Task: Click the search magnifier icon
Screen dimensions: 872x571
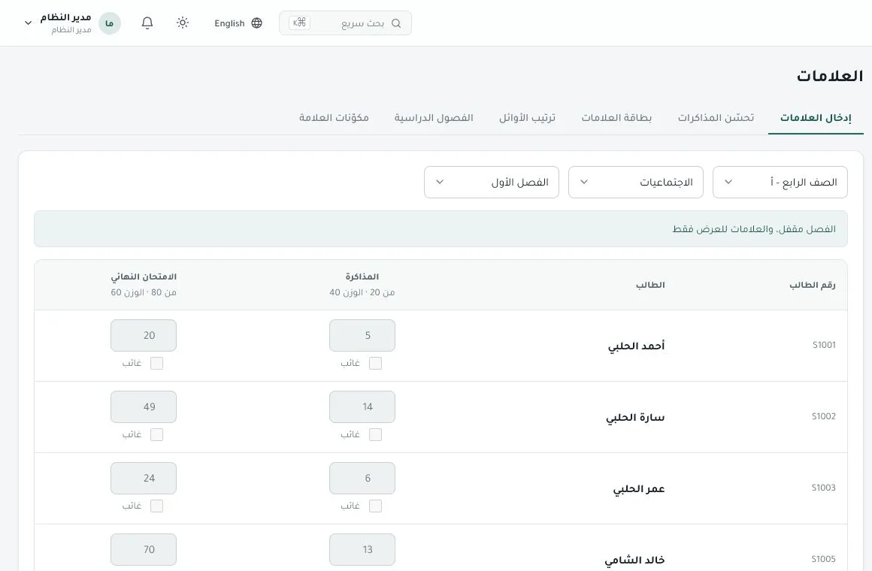Action: pyautogui.click(x=396, y=23)
